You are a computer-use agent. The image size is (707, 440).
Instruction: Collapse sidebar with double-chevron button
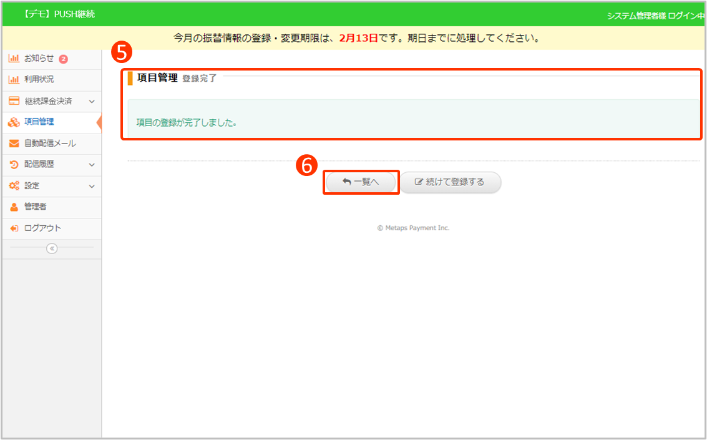pos(52,248)
